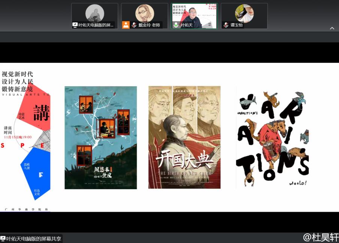Click the screen share icon in bottom label
The height and width of the screenshot is (243, 339).
(3, 239)
